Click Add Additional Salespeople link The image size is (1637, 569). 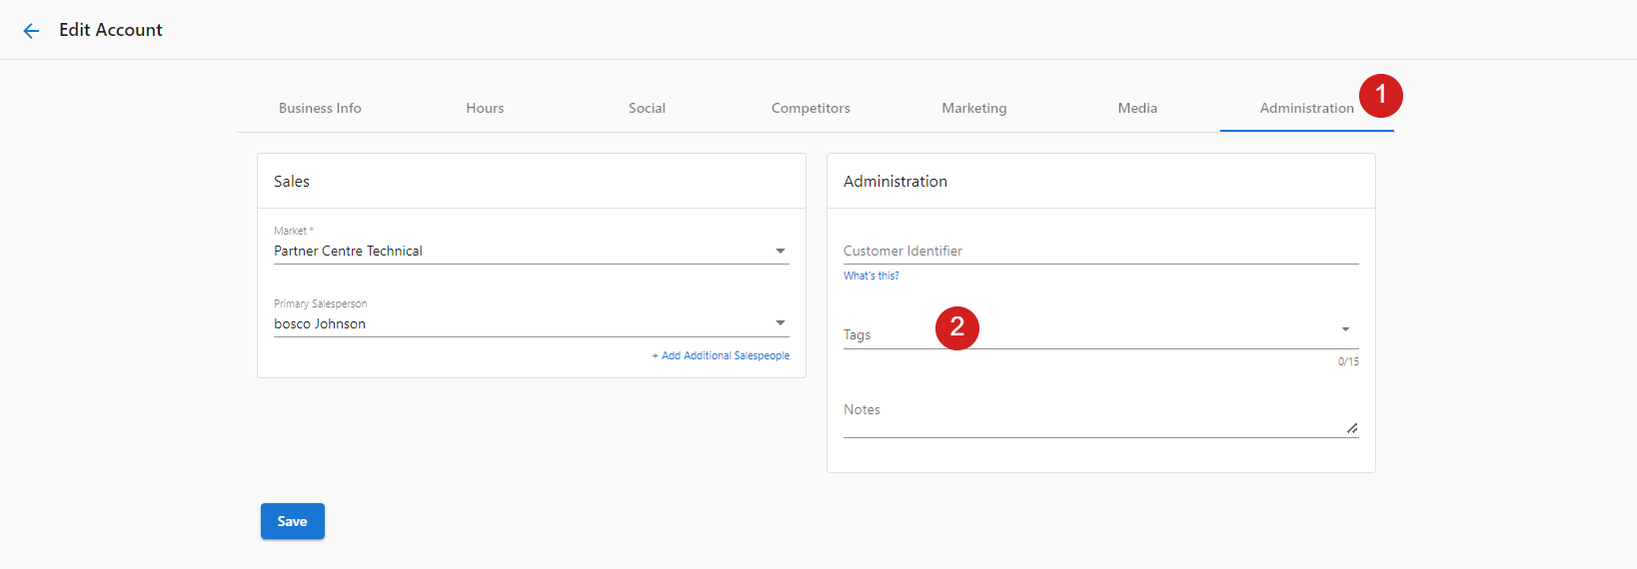coord(721,355)
